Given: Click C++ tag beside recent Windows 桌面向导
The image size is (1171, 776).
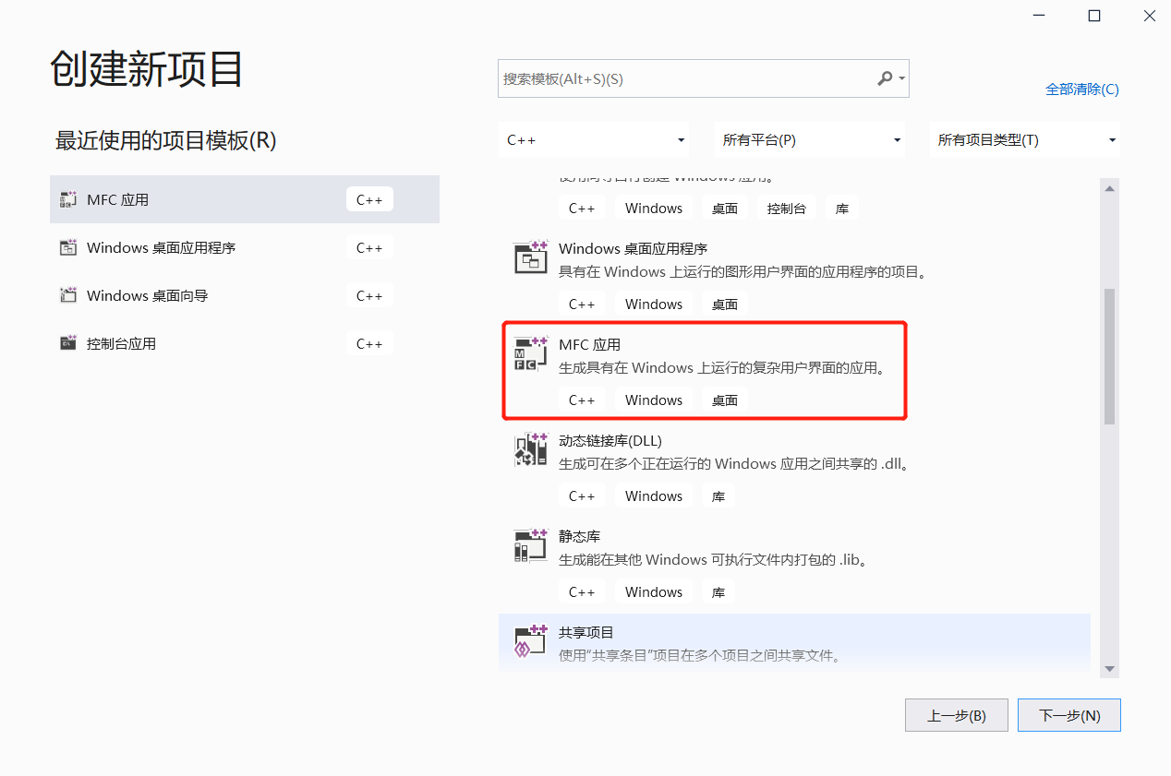Looking at the screenshot, I should tap(369, 295).
